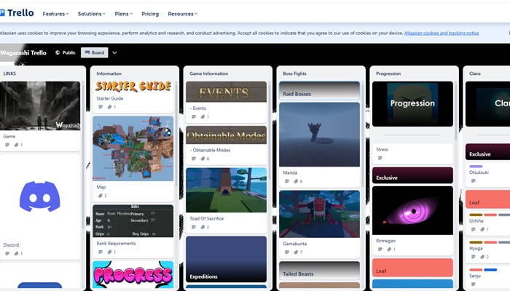The height and width of the screenshot is (291, 510).
Task: Open the Obtainable Modes card
Action: pyautogui.click(x=226, y=145)
